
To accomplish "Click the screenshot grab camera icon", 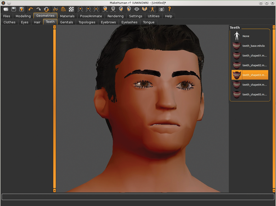I will 161,9.
